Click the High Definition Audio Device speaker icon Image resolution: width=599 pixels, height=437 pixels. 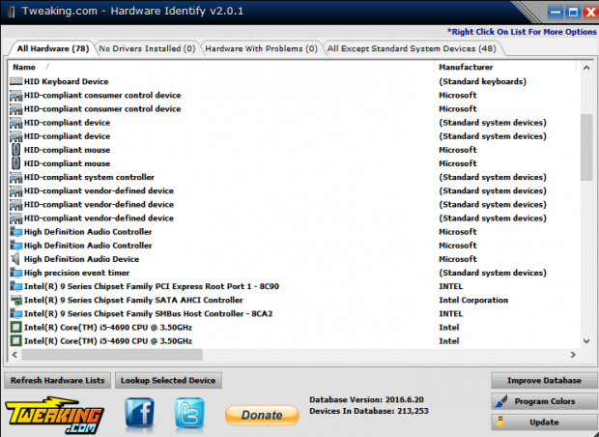click(x=15, y=259)
